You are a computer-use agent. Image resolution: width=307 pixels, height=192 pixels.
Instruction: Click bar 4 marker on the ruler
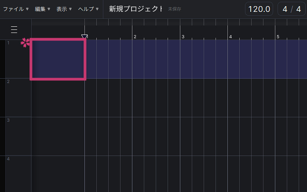(x=230, y=36)
